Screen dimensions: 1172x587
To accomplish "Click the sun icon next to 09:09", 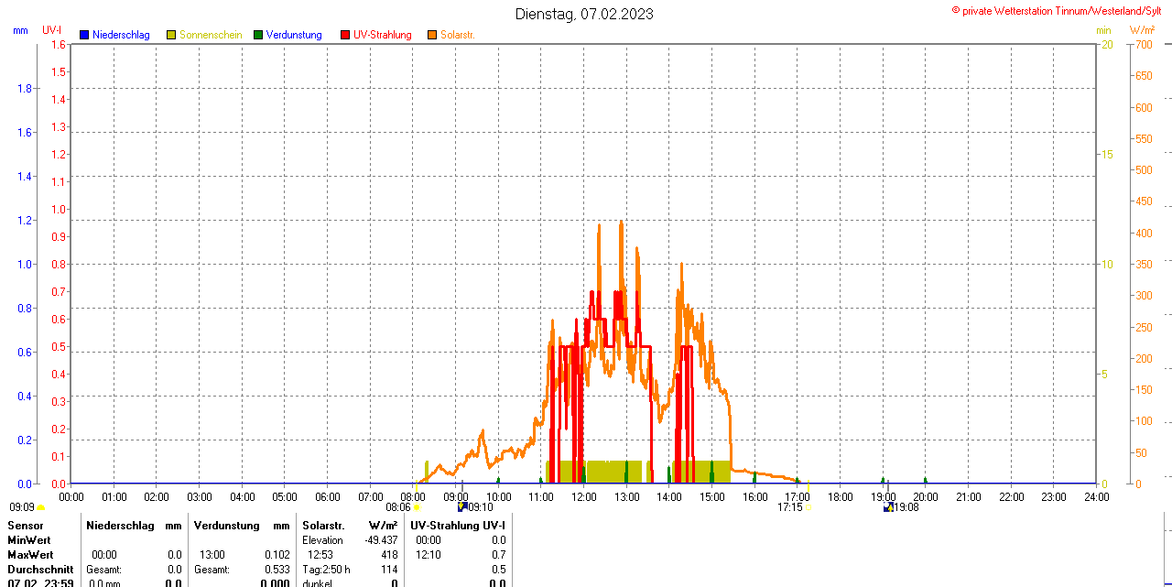I will pyautogui.click(x=40, y=506).
